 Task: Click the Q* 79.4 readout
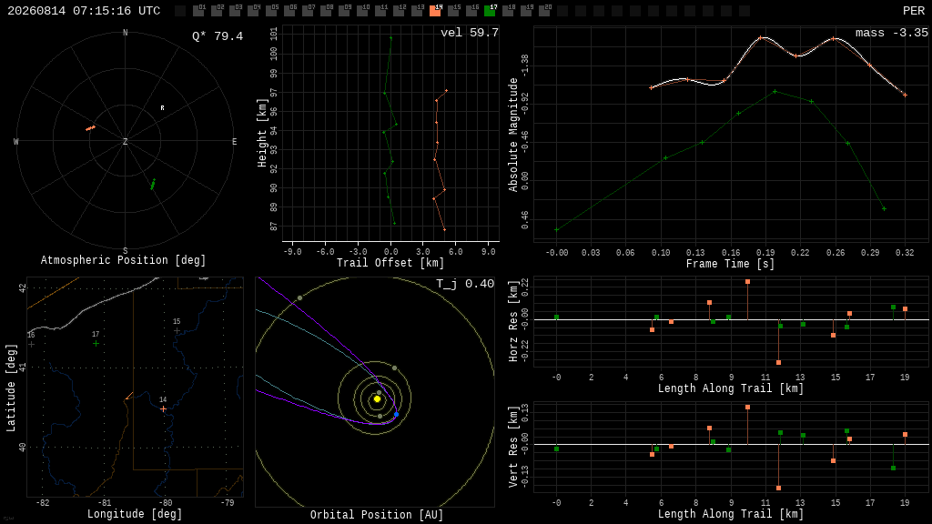tap(218, 36)
